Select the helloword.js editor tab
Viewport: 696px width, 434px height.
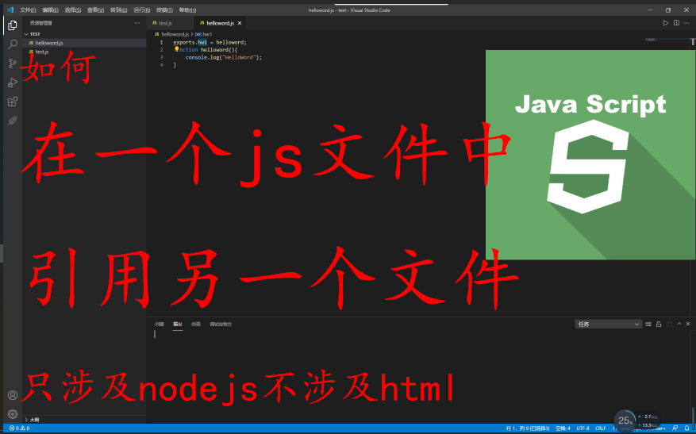pos(220,23)
